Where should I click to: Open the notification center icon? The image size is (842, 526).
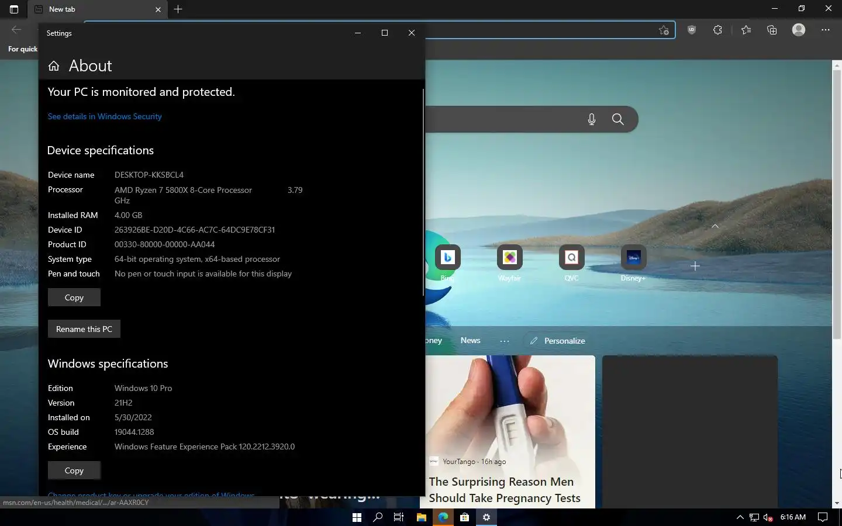point(823,517)
